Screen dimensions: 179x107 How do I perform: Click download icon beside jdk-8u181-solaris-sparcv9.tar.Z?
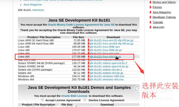pos(89,63)
